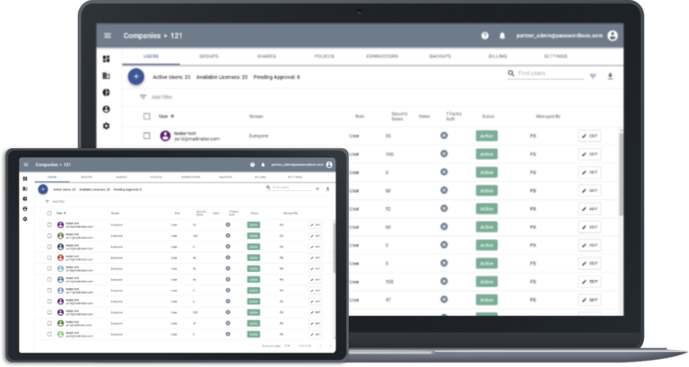Click the account avatar icon on tablet header

(x=329, y=164)
